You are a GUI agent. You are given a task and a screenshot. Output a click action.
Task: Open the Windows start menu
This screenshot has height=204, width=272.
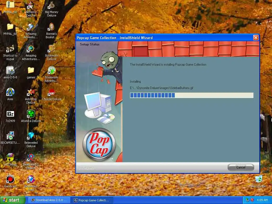tap(12, 200)
